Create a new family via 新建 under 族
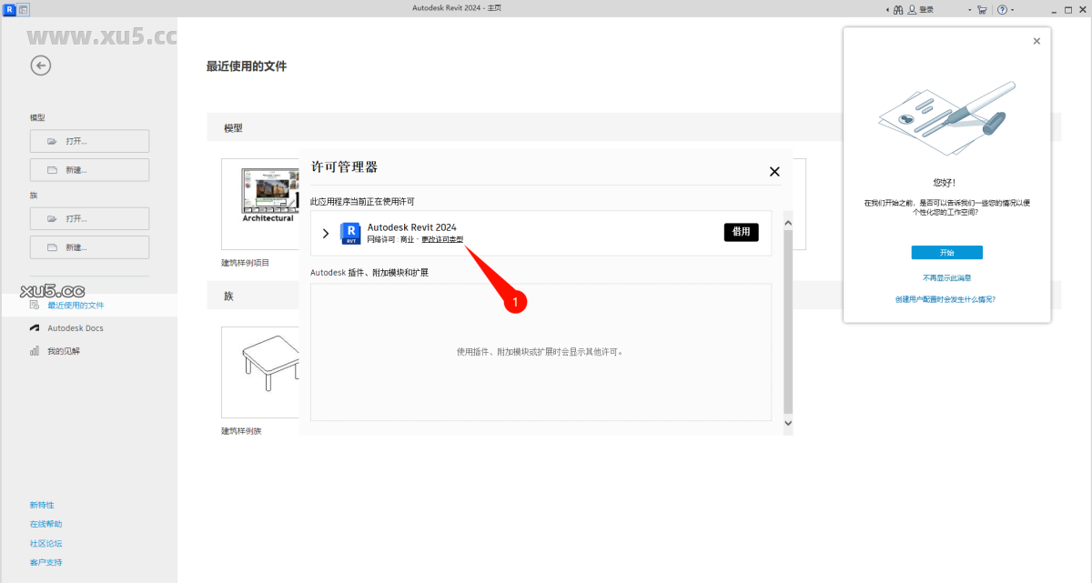1092x583 pixels. point(88,246)
